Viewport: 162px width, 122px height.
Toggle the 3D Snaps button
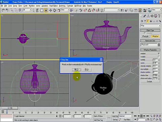[x=85, y=11]
